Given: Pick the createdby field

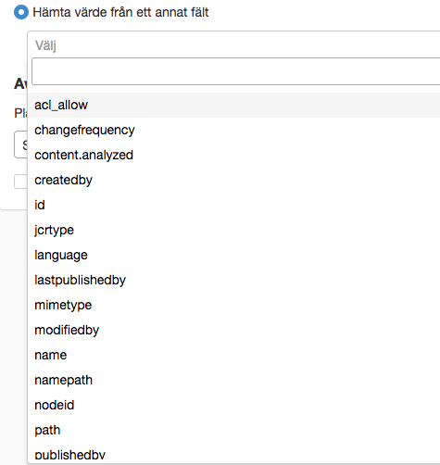Looking at the screenshot, I should (x=234, y=180).
